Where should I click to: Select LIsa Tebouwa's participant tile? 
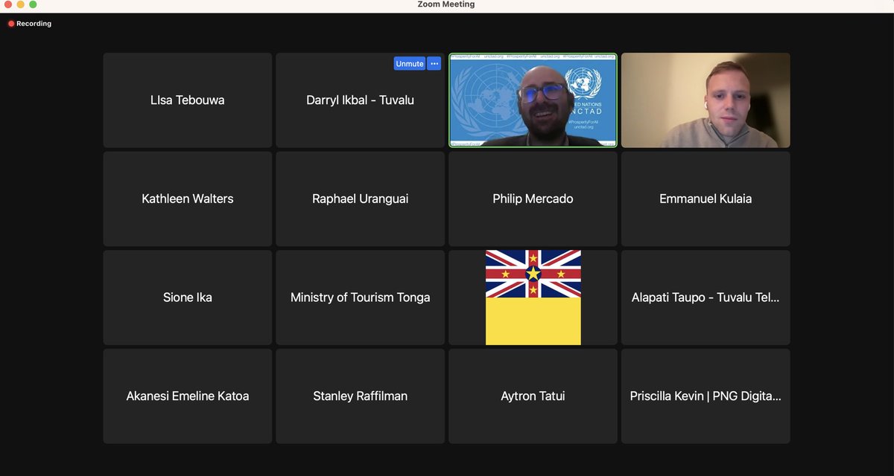pyautogui.click(x=187, y=100)
